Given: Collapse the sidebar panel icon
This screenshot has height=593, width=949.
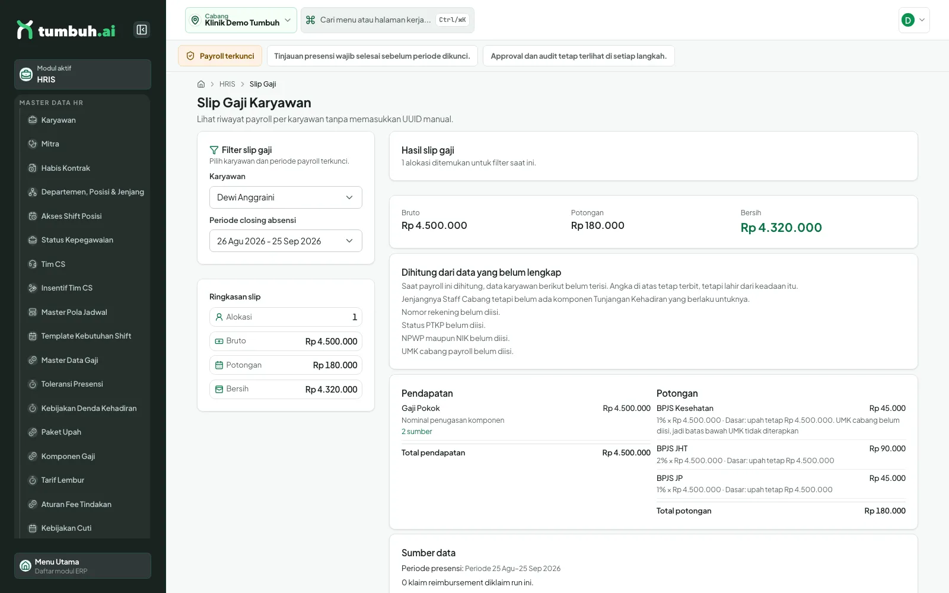Looking at the screenshot, I should (x=142, y=30).
